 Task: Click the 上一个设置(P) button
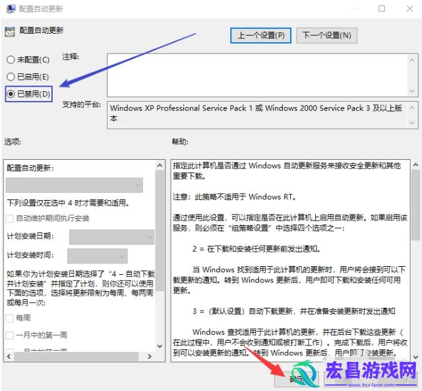260,35
